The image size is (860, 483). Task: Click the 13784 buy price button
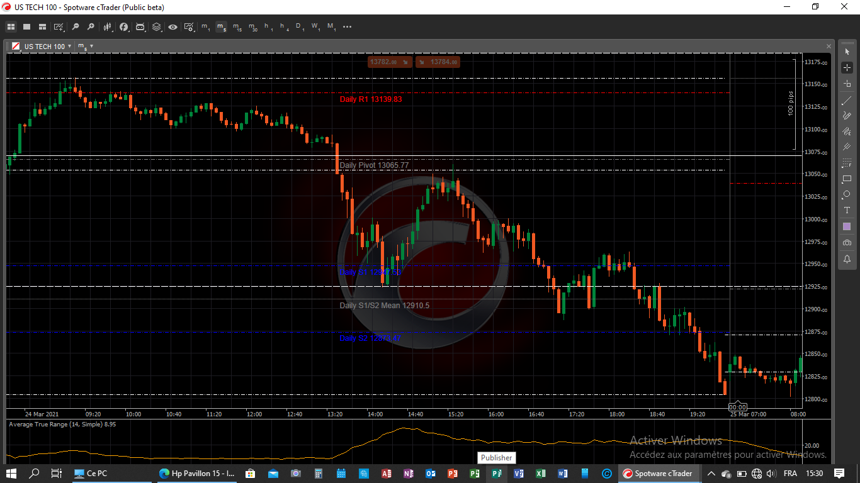tap(438, 62)
